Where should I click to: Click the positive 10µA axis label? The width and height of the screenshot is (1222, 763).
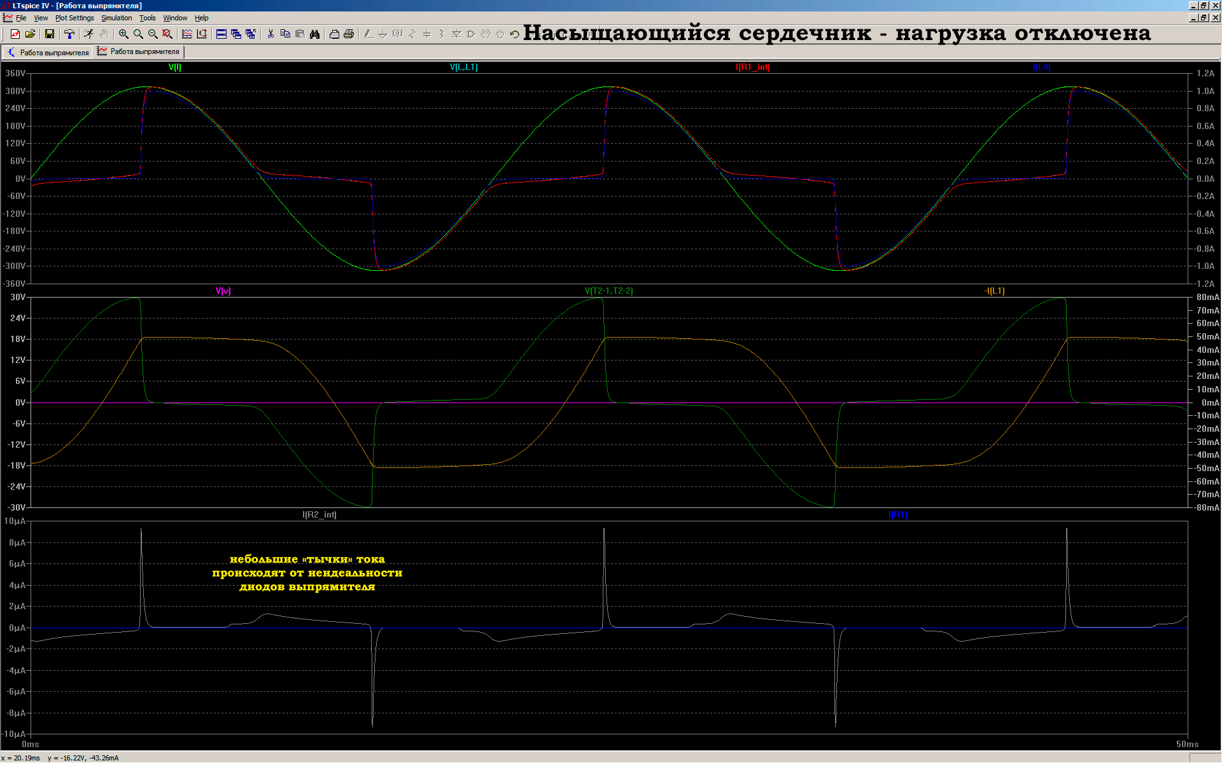tap(15, 521)
